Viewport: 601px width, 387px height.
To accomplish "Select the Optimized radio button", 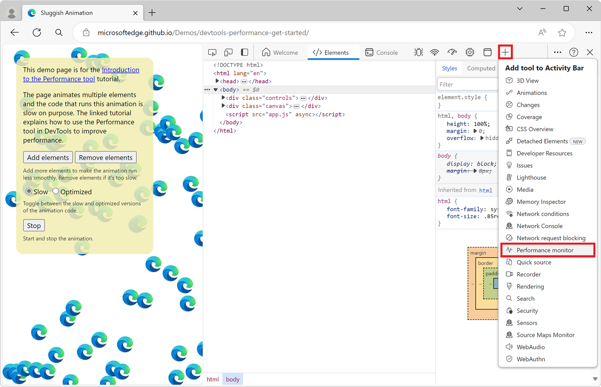I will tap(56, 191).
